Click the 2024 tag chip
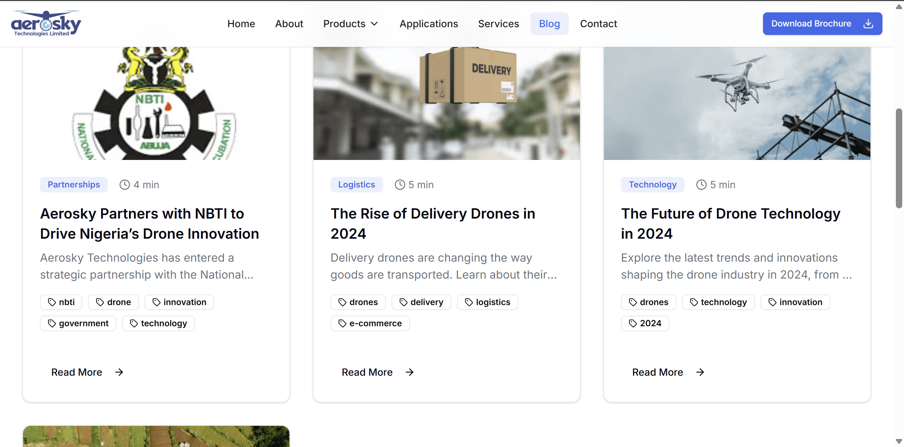The width and height of the screenshot is (904, 447). [x=645, y=323]
